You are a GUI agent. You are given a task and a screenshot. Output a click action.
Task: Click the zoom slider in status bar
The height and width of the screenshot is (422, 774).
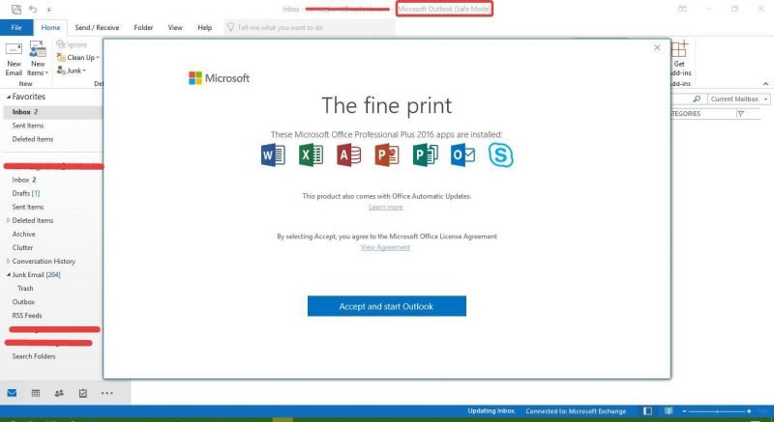pyautogui.click(x=717, y=411)
